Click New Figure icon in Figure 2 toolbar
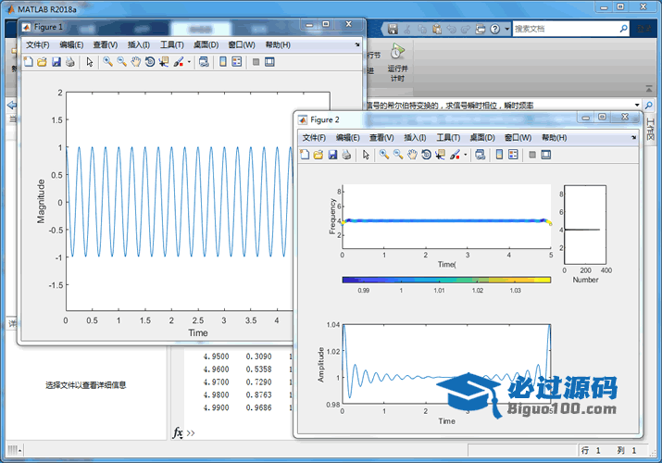This screenshot has height=463, width=662. [305, 155]
